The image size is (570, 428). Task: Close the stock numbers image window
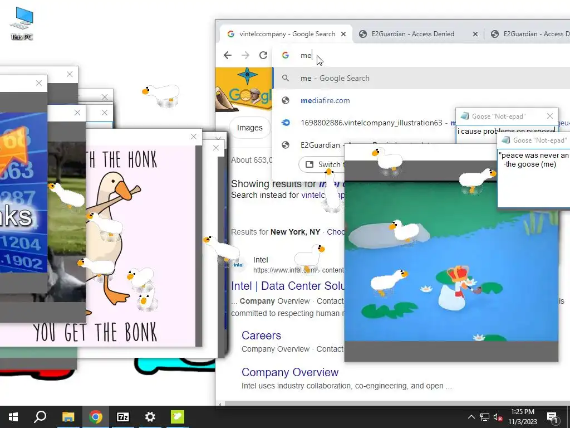pos(39,83)
